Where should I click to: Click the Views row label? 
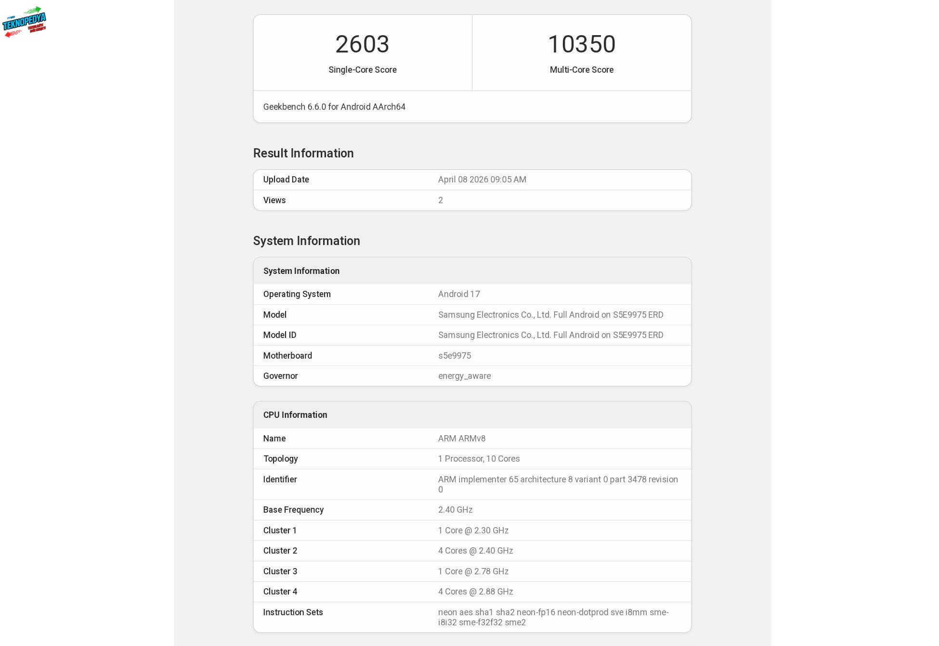[274, 200]
